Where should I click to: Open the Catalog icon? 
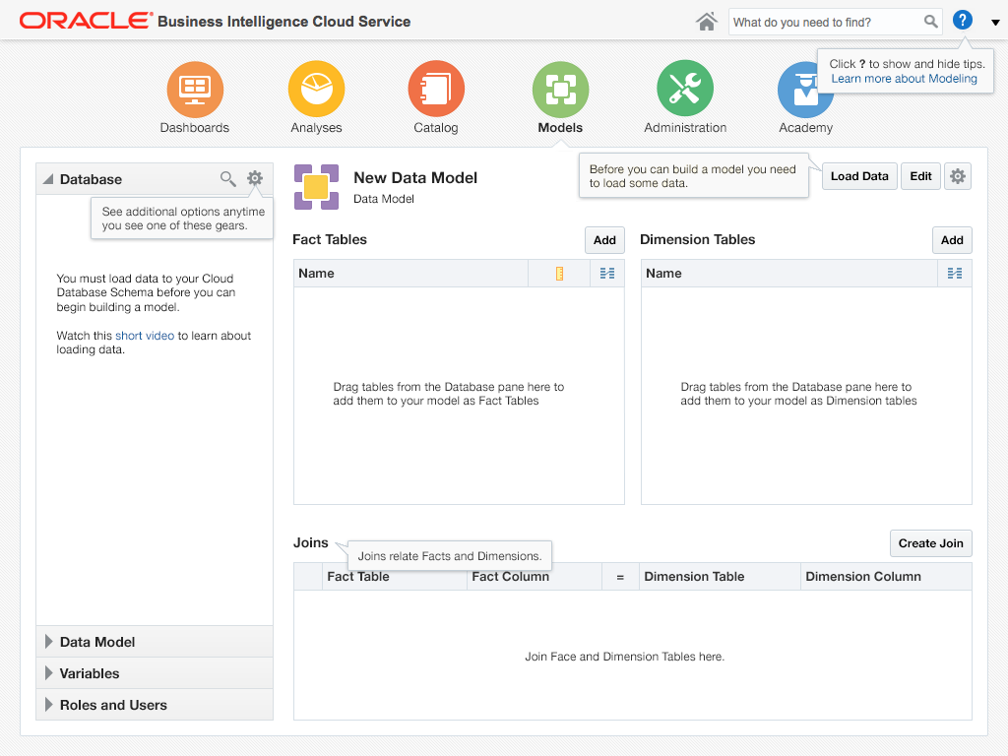[x=436, y=90]
